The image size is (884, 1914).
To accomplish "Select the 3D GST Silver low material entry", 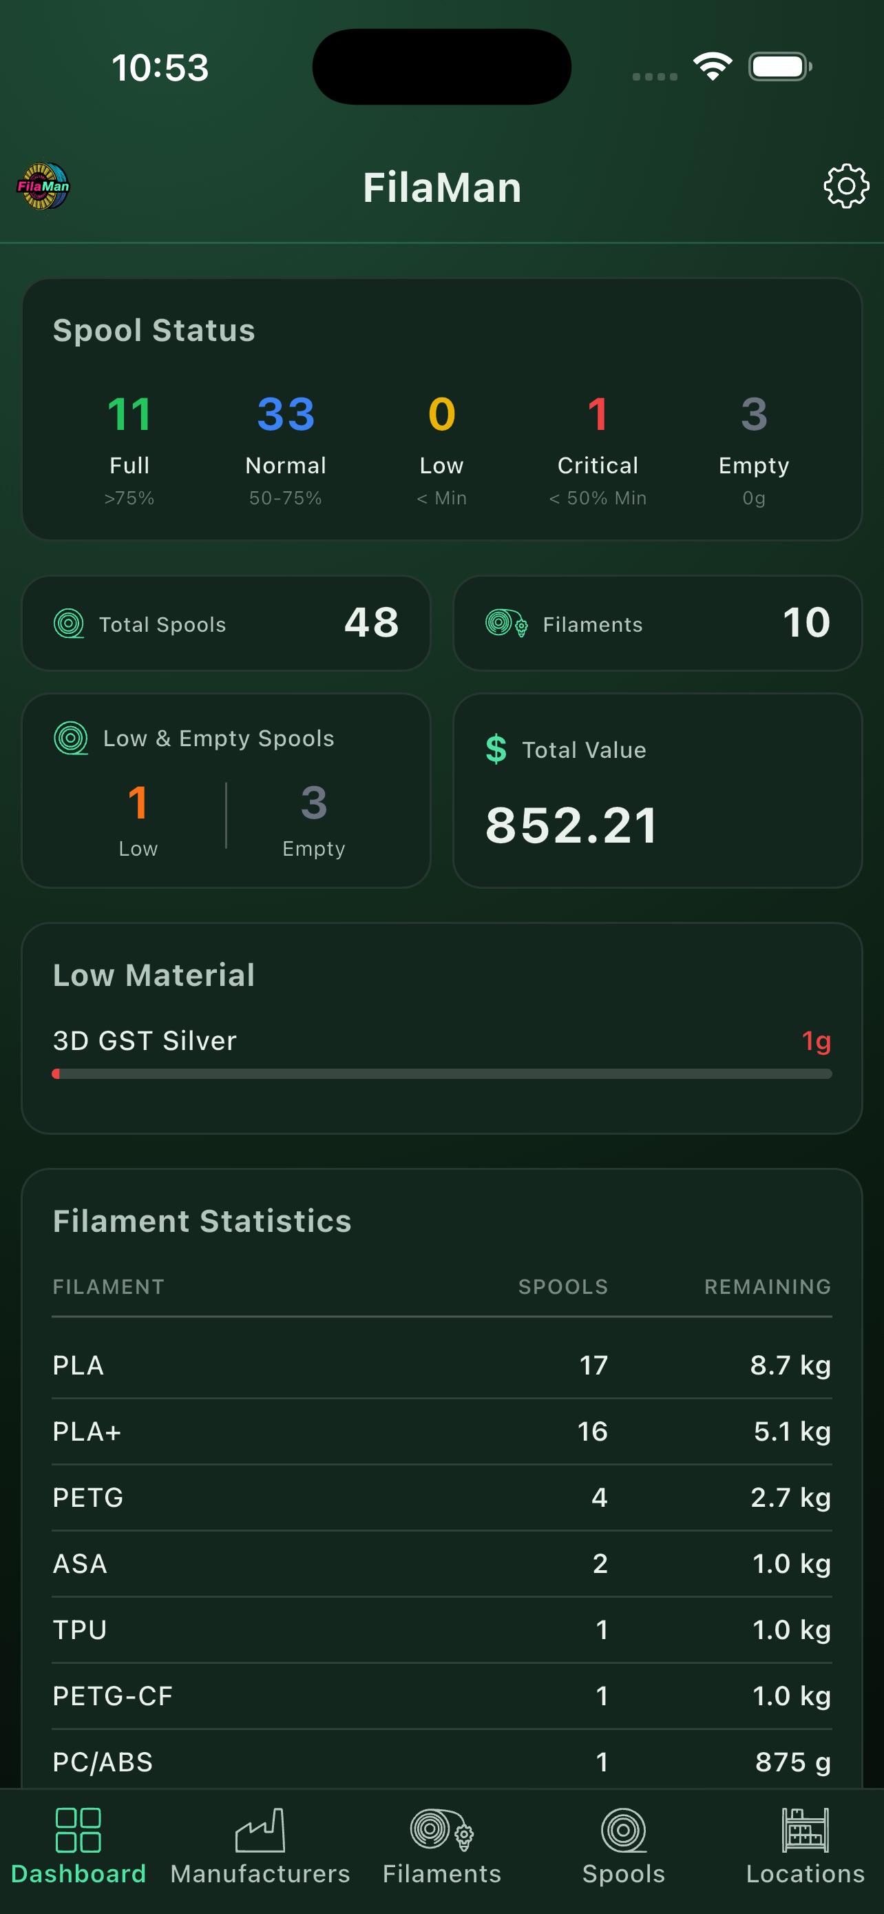I will pyautogui.click(x=145, y=1041).
